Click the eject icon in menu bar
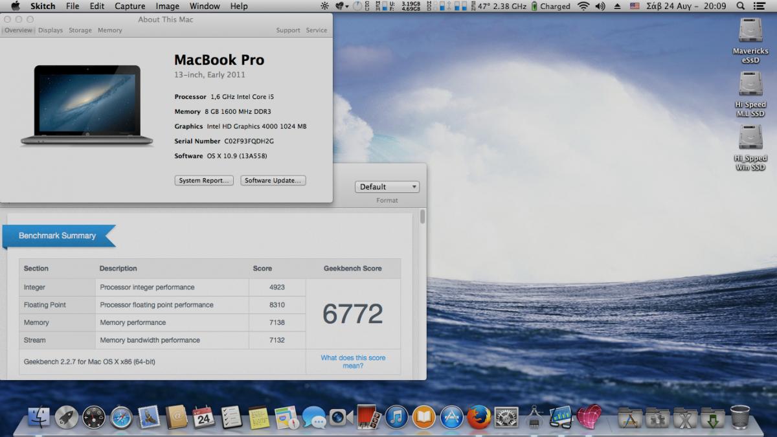 617,6
